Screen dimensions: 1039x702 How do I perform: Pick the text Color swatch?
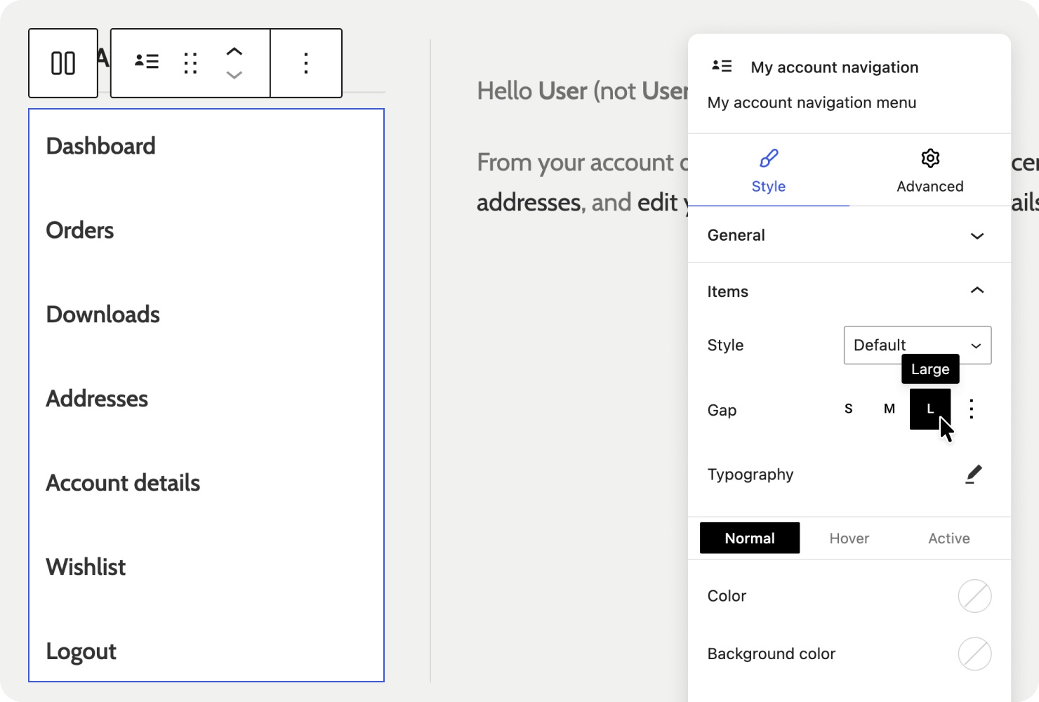point(975,596)
